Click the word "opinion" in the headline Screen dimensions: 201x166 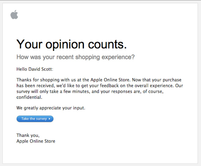click(x=65, y=45)
